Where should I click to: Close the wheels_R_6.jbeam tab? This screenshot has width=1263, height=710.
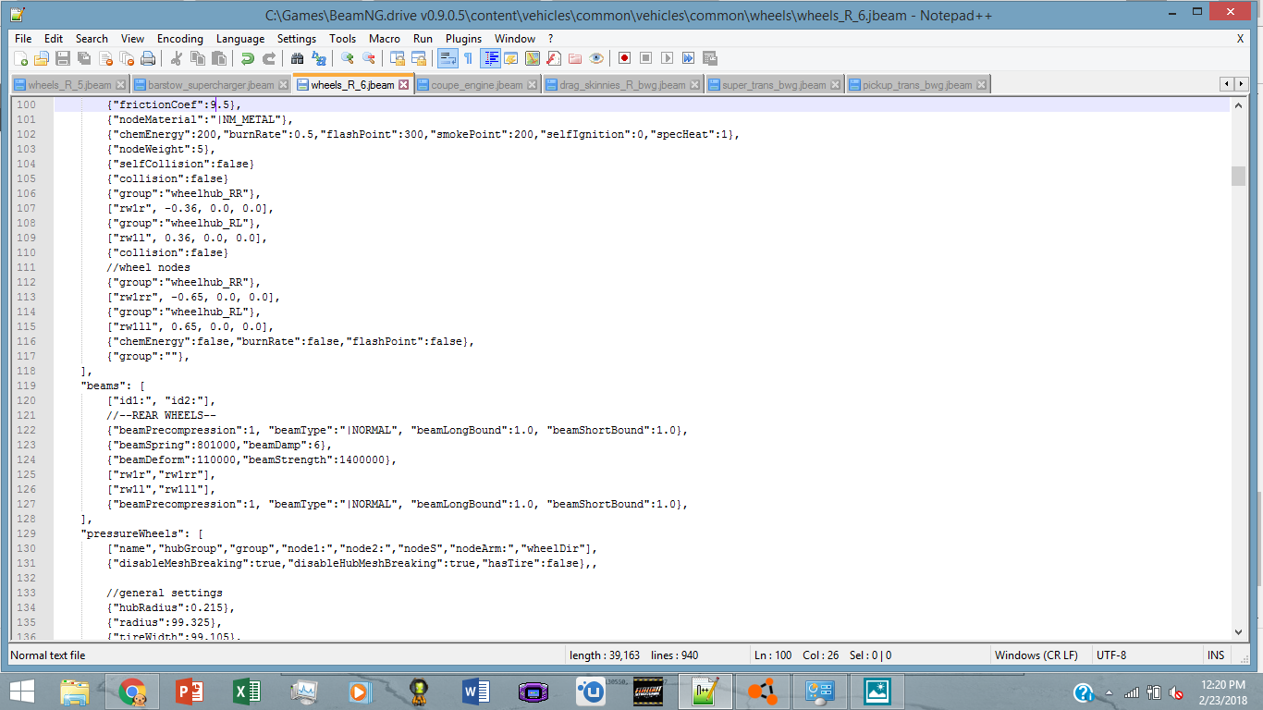coord(404,85)
